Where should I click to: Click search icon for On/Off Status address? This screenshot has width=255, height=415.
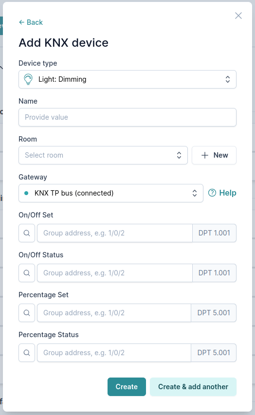(x=27, y=273)
